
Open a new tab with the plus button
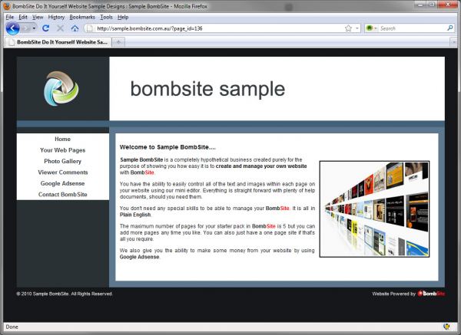click(118, 42)
